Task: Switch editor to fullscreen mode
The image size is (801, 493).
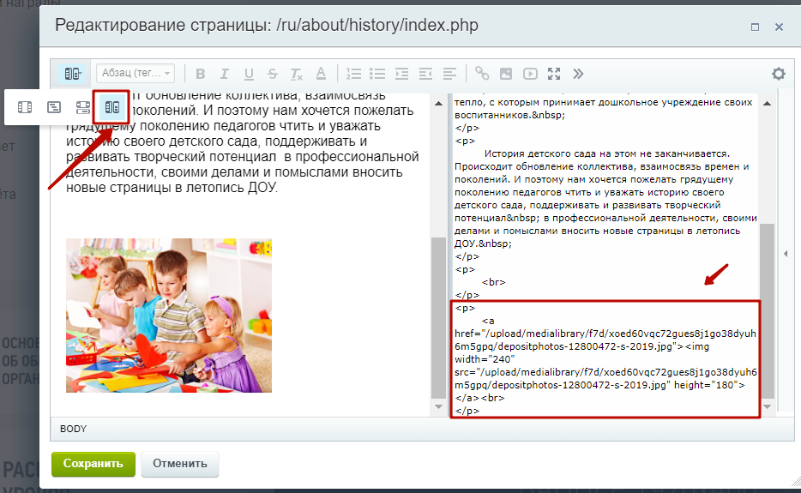Action: pos(554,74)
